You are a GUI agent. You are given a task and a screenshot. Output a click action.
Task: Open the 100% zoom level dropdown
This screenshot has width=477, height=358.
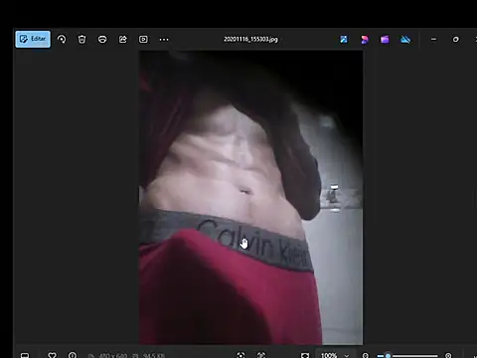point(335,355)
